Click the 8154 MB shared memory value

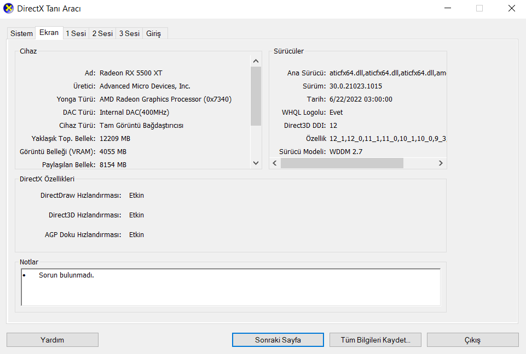[x=113, y=164]
